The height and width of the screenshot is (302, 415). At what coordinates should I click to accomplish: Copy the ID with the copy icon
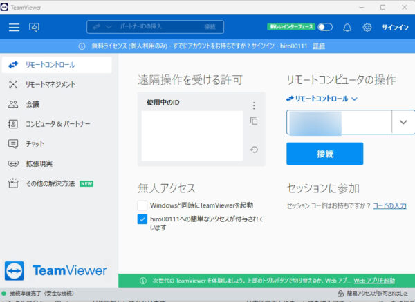point(254,121)
